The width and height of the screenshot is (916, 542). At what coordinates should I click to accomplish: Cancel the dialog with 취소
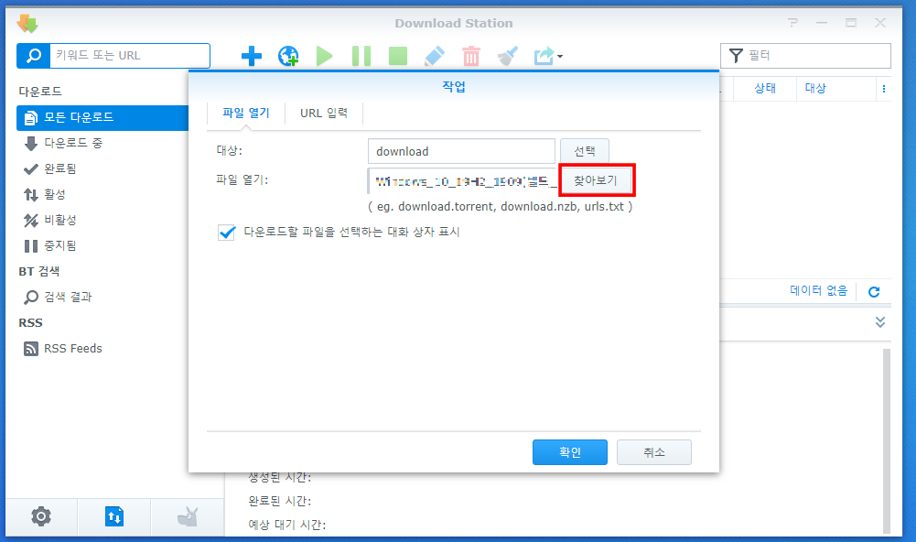click(x=653, y=452)
